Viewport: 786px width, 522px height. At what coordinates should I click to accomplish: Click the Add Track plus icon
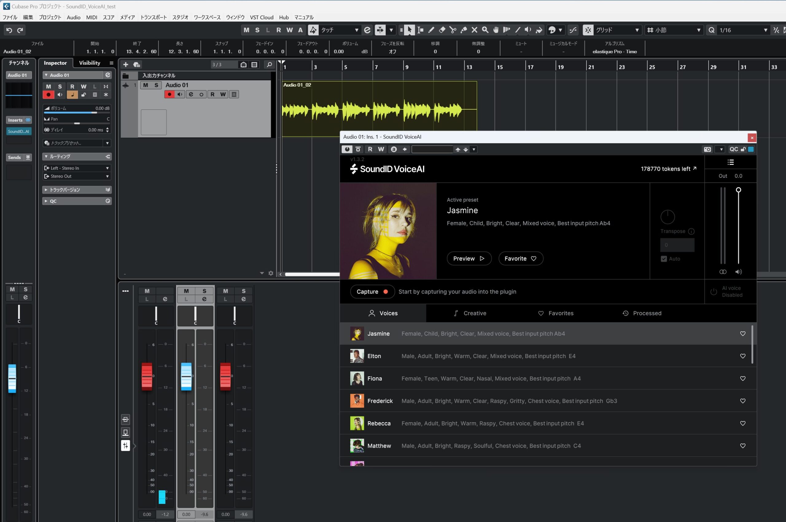tap(126, 64)
